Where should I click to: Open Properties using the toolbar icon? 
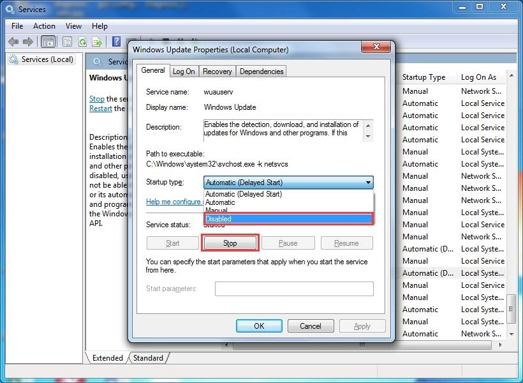coord(67,41)
